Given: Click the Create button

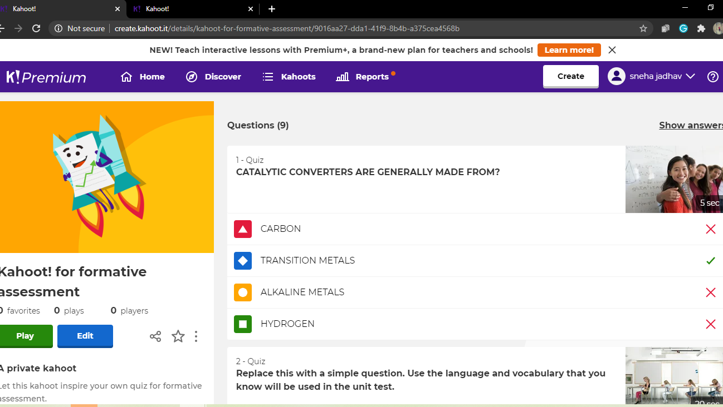Looking at the screenshot, I should pos(570,76).
